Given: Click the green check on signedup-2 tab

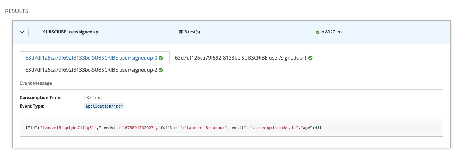Looking at the screenshot, I should pos(161,70).
